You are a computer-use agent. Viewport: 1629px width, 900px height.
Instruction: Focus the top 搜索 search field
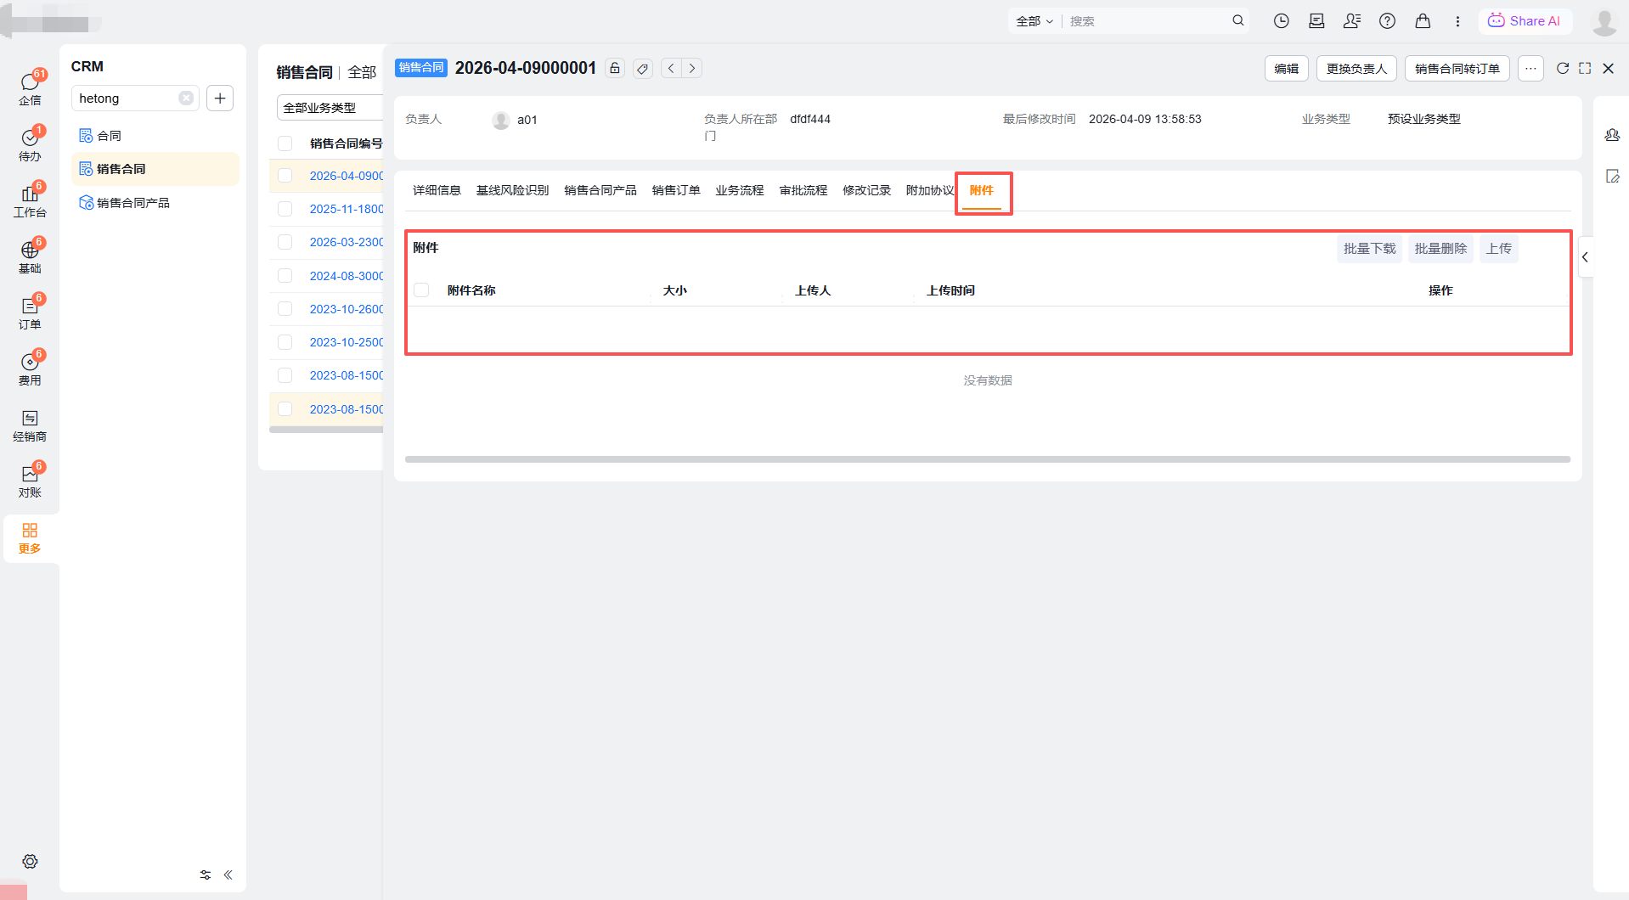pyautogui.click(x=1147, y=21)
